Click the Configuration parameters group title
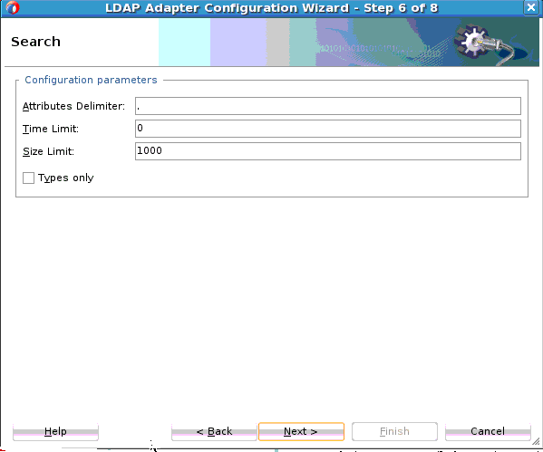The height and width of the screenshot is (452, 543). tap(91, 80)
